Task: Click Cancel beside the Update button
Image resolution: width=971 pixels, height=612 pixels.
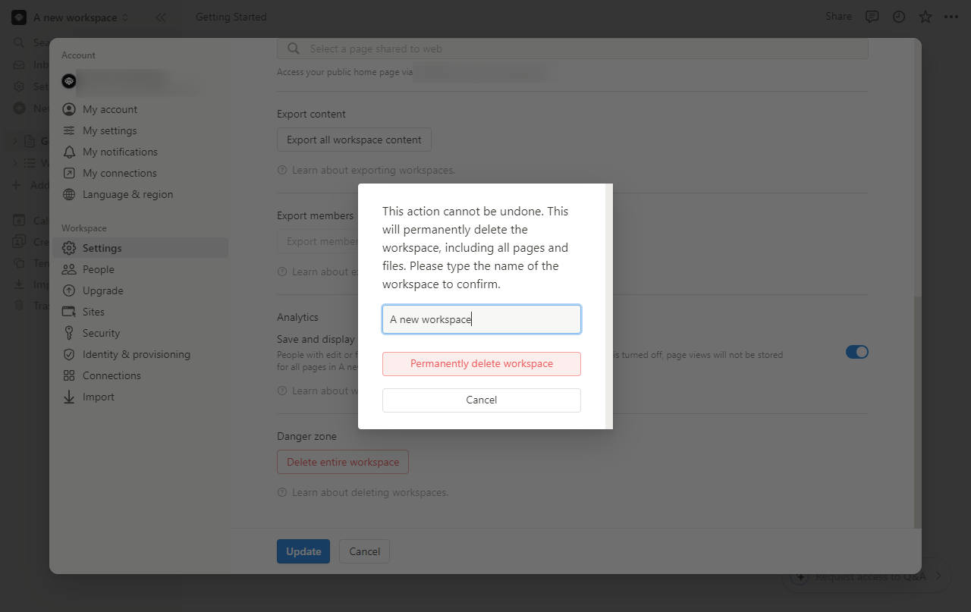Action: [364, 551]
